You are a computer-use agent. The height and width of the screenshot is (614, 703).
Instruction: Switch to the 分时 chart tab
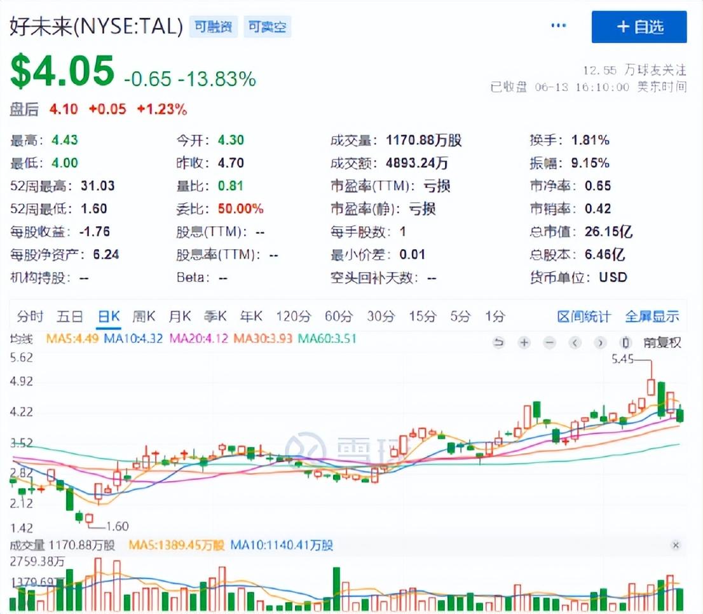pyautogui.click(x=31, y=316)
